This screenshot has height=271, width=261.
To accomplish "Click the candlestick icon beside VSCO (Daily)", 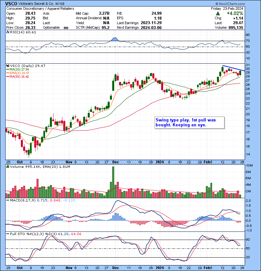I will (x=8, y=66).
